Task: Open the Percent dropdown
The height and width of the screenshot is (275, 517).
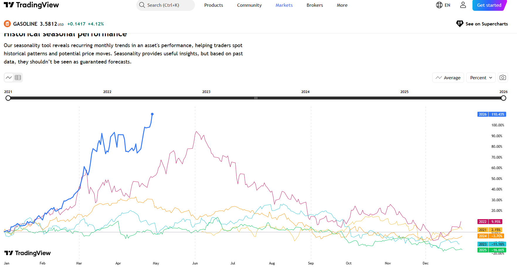Action: point(481,78)
